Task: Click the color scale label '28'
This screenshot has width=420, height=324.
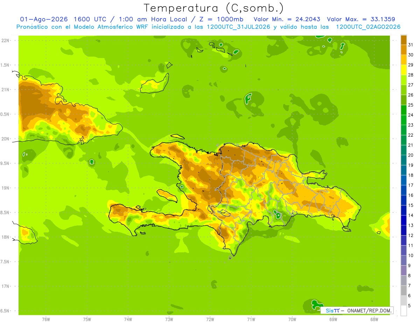Action: pos(411,75)
